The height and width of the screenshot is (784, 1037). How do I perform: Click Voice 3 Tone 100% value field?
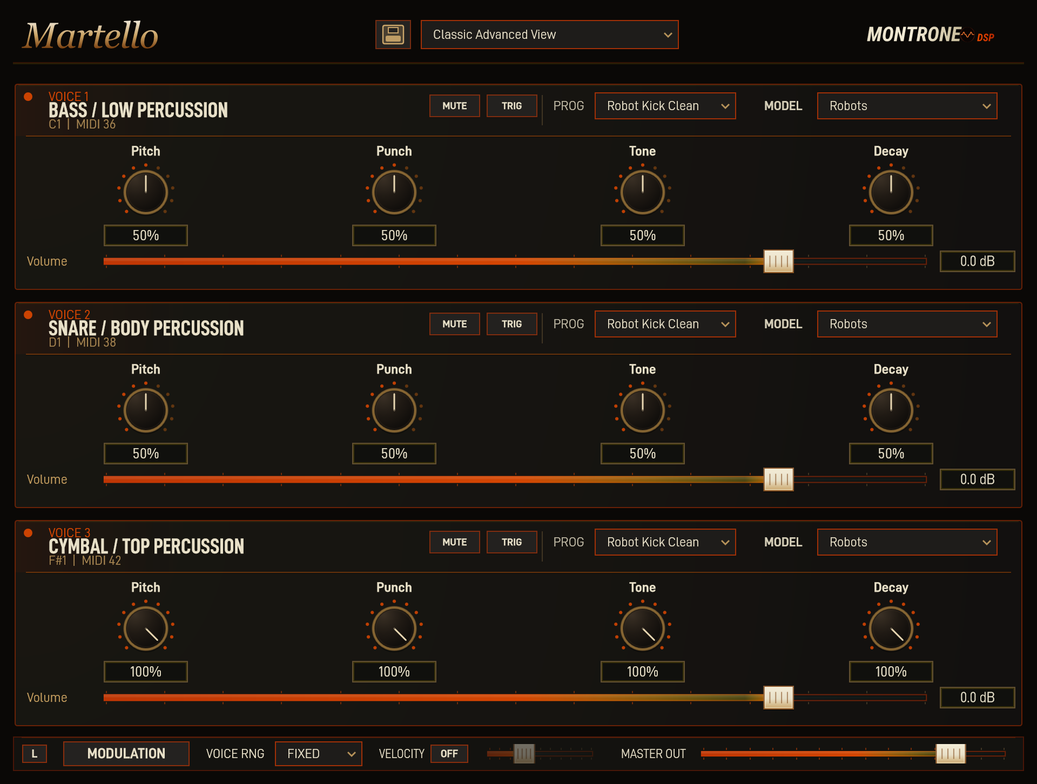click(643, 672)
